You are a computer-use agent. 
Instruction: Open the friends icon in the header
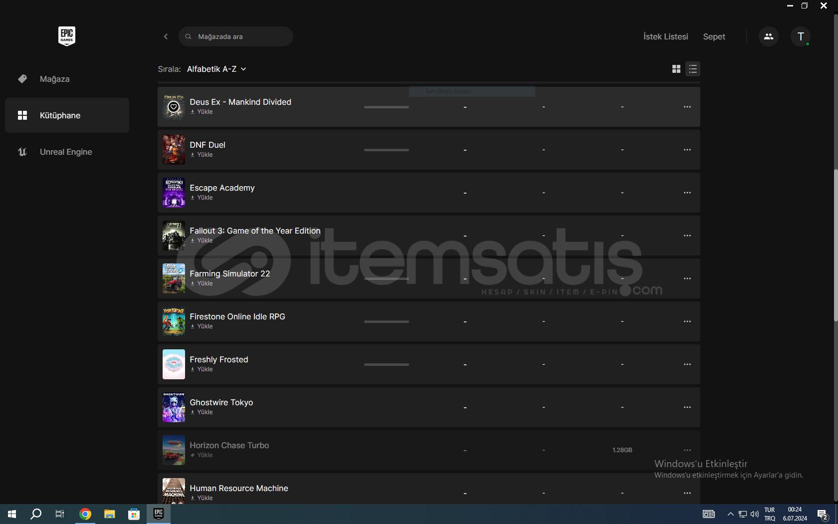(769, 36)
